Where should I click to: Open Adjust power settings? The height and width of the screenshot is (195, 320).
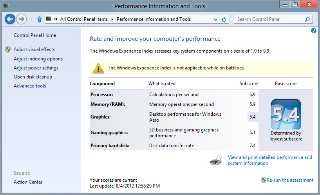36,68
